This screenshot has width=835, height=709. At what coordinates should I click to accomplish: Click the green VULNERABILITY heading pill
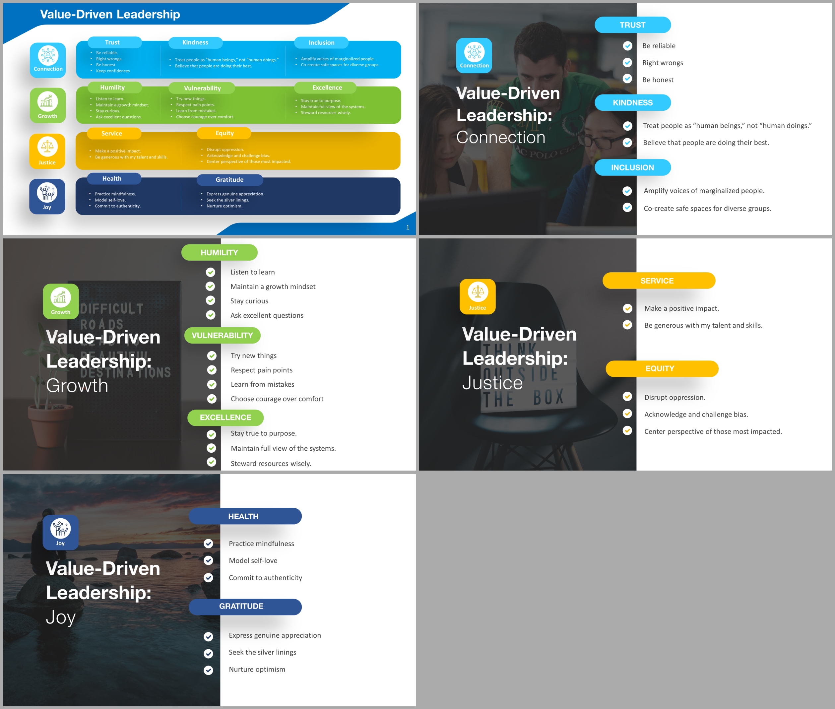click(222, 335)
